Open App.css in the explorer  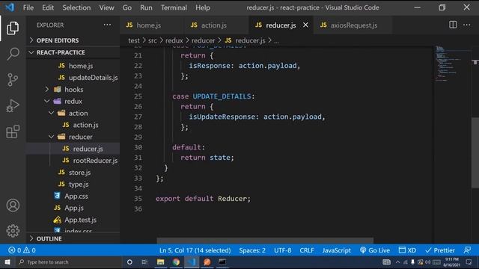(76, 196)
